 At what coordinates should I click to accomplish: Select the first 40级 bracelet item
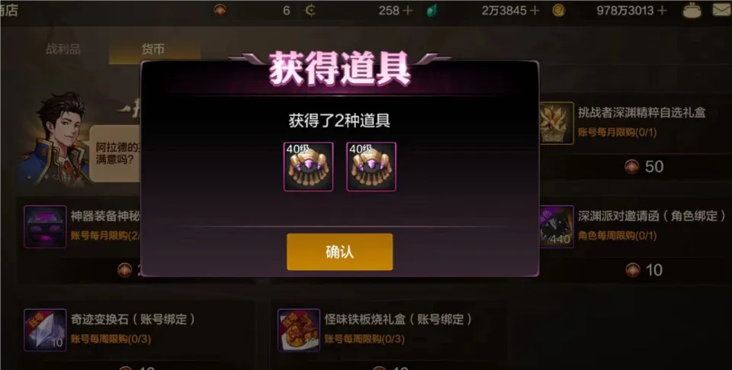point(308,167)
